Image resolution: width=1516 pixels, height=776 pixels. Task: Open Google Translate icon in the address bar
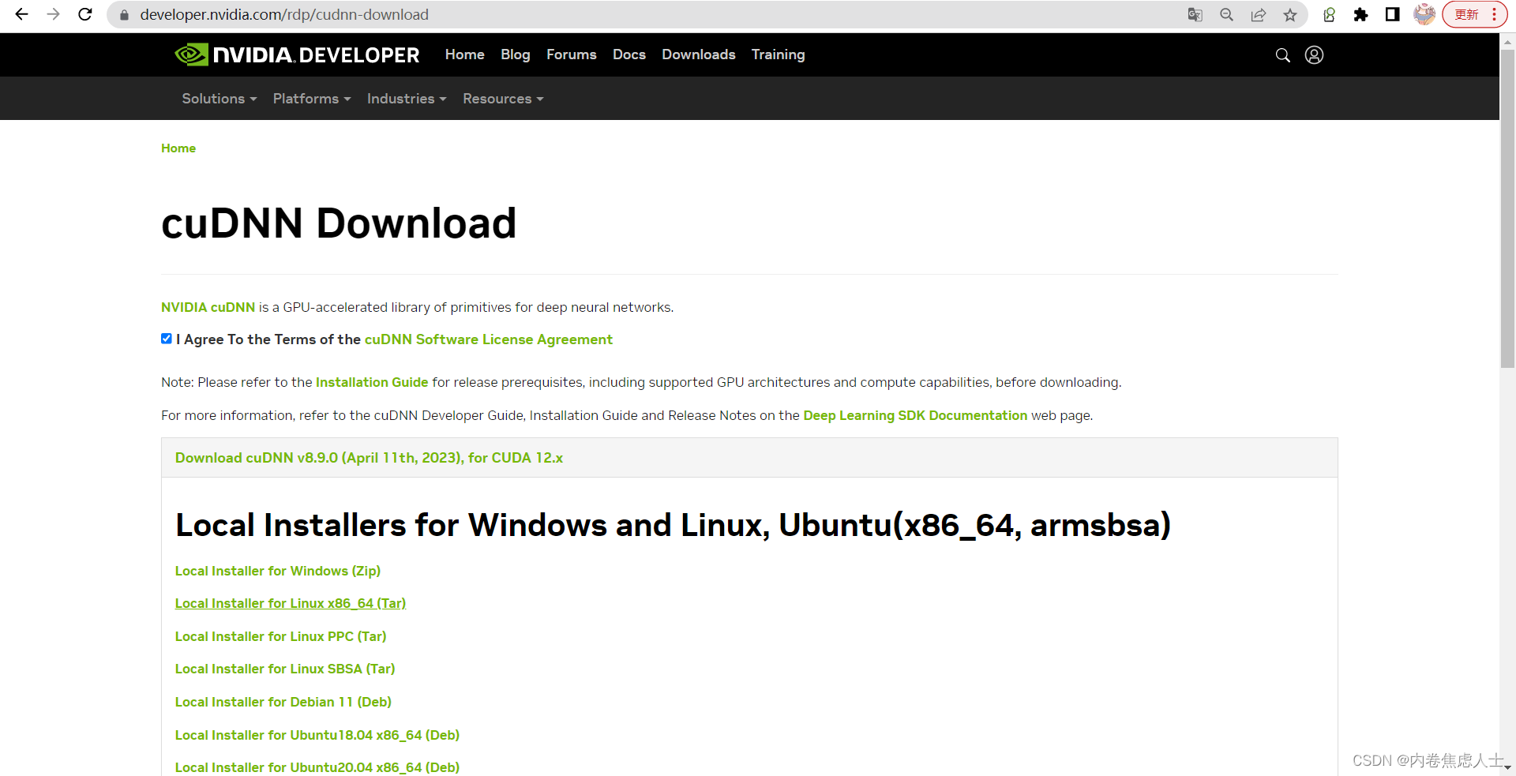point(1195,14)
